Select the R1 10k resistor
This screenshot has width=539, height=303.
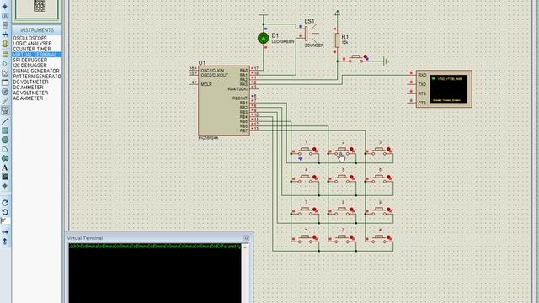(x=337, y=40)
